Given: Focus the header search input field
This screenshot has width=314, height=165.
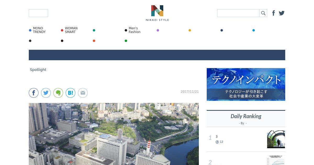Looking at the screenshot, I should point(238,13).
